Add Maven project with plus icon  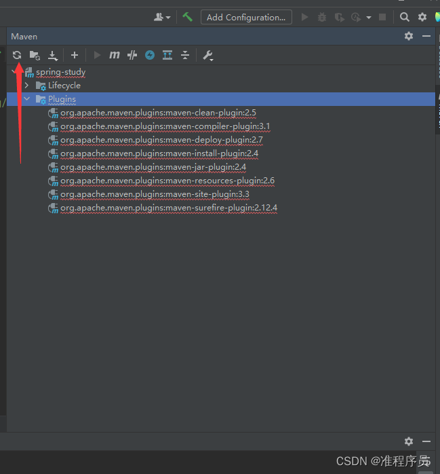point(75,55)
